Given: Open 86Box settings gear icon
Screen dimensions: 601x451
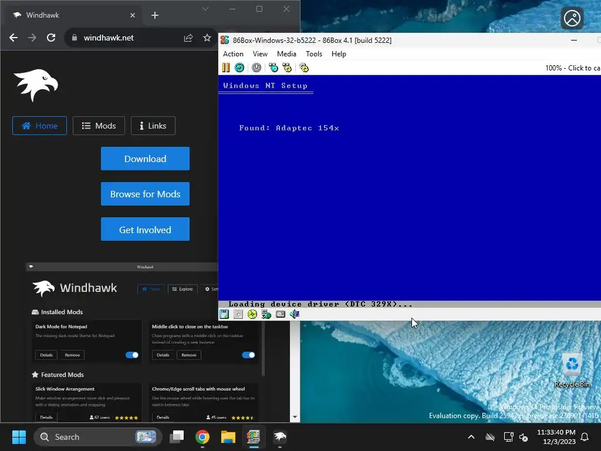Looking at the screenshot, I should pyautogui.click(x=304, y=68).
